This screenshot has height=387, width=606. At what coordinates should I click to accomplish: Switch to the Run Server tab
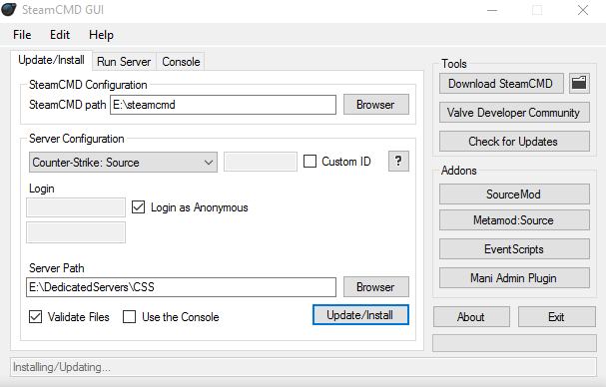124,62
